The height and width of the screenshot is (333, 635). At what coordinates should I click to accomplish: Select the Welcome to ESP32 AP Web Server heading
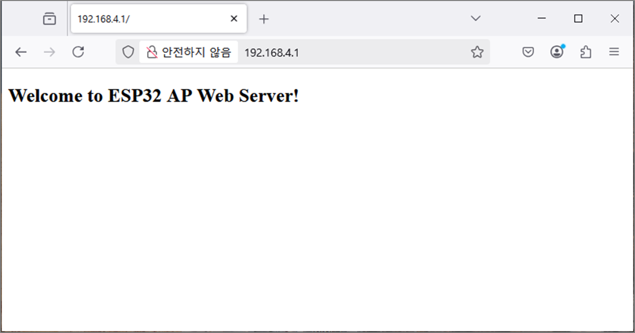pos(154,96)
